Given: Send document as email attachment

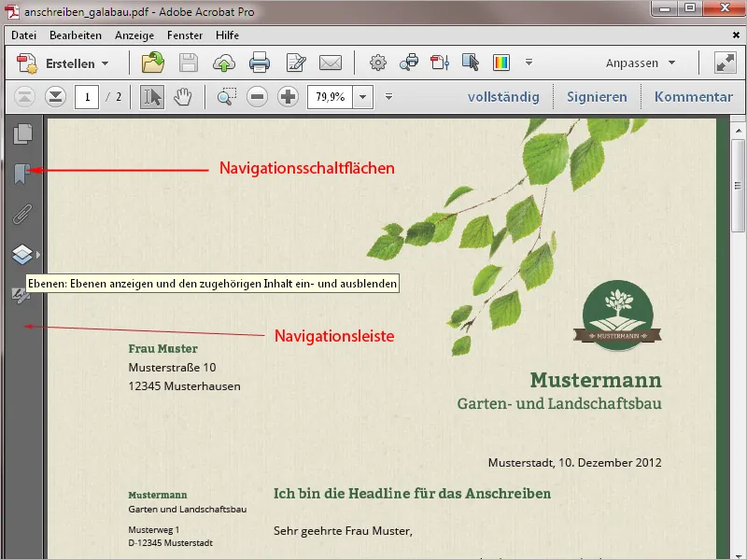Looking at the screenshot, I should (x=331, y=63).
